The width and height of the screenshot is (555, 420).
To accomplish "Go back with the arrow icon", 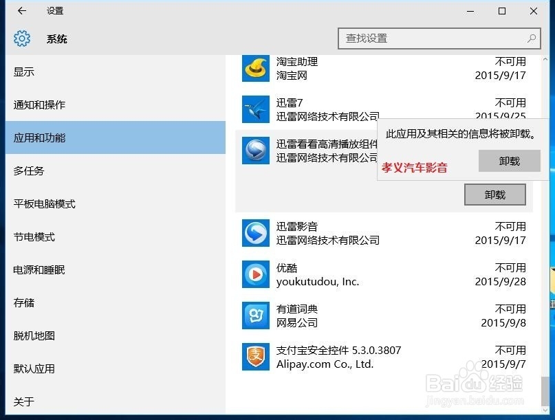I will click(x=22, y=10).
